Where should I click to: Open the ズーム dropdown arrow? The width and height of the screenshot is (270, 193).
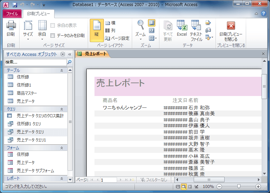pyautogui.click(x=141, y=39)
